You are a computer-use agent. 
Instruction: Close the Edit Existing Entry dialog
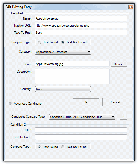click(131, 7)
